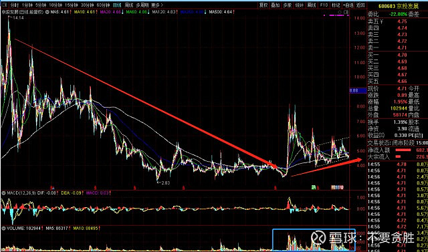The width and height of the screenshot is (428, 252).
Task: Click the diamond icon above the price axis
Action: 340,12
